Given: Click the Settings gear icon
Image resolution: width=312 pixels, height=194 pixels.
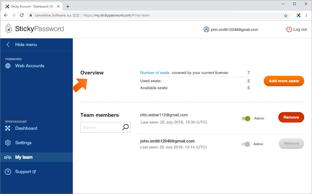Looking at the screenshot, I should 8,143.
